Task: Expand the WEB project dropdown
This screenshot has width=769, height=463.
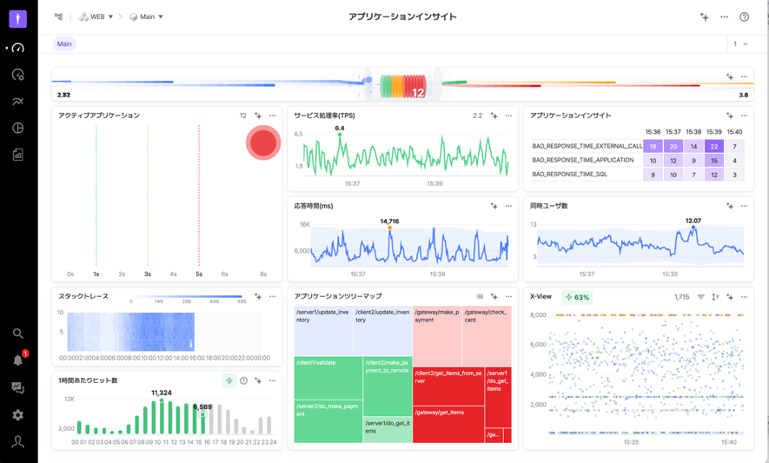Action: pyautogui.click(x=96, y=17)
